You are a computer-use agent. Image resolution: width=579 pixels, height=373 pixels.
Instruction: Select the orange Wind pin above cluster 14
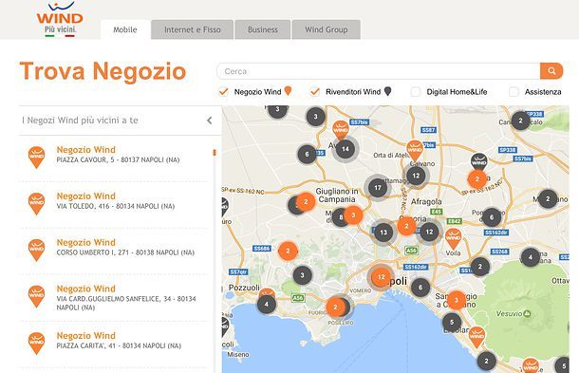341,130
